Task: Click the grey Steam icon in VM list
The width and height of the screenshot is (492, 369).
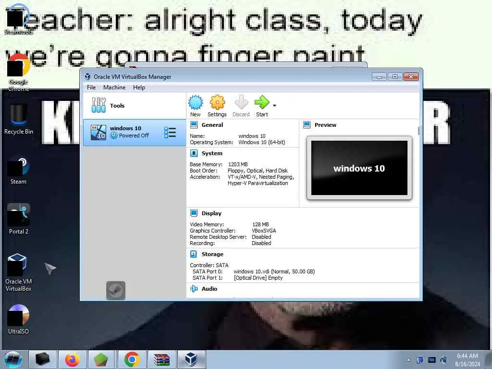Action: (x=116, y=291)
